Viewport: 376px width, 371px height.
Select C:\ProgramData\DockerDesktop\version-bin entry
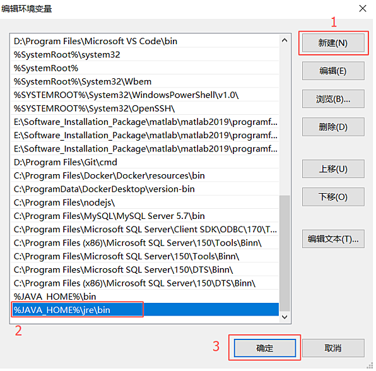click(144, 189)
